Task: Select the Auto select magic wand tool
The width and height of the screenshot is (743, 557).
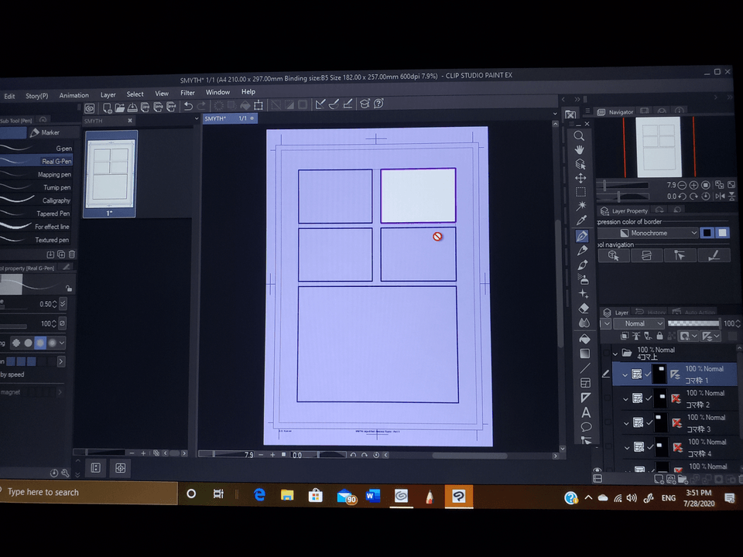Action: pyautogui.click(x=581, y=206)
